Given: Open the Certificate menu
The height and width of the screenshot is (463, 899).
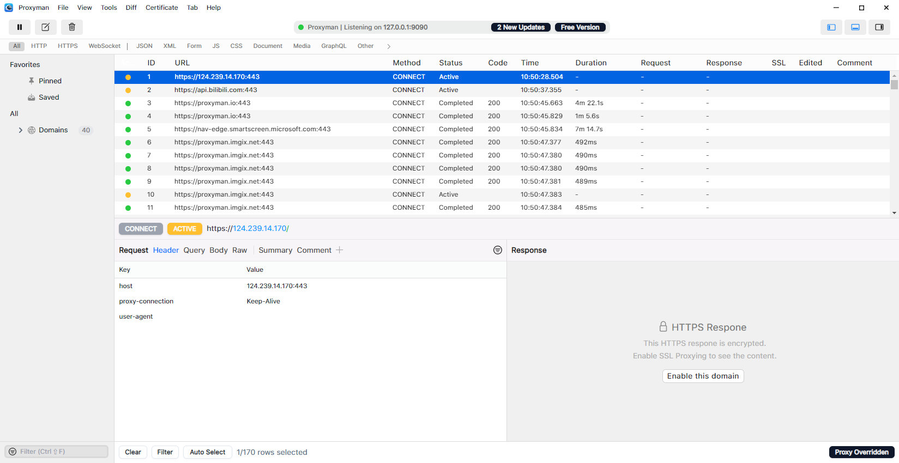Looking at the screenshot, I should click(x=162, y=8).
